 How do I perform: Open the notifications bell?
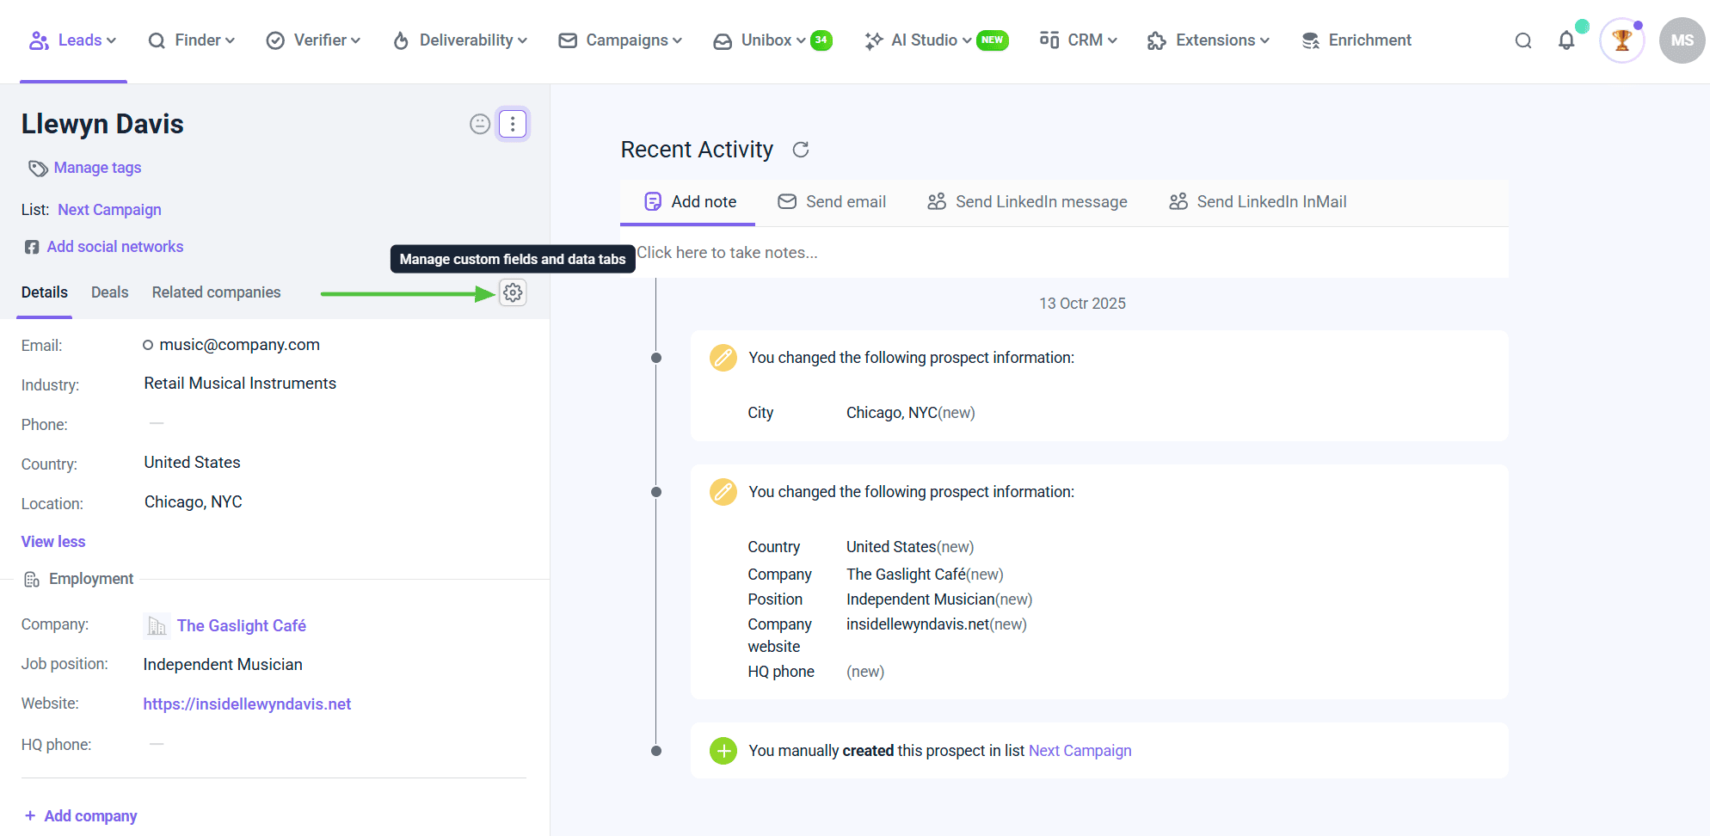[x=1566, y=40]
